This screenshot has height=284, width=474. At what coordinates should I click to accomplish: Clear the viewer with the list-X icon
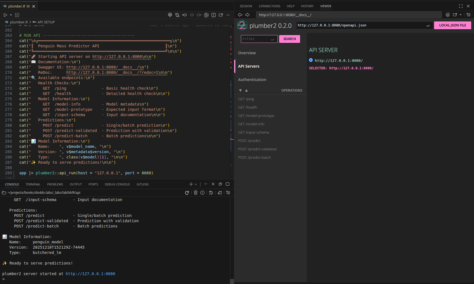(468, 15)
